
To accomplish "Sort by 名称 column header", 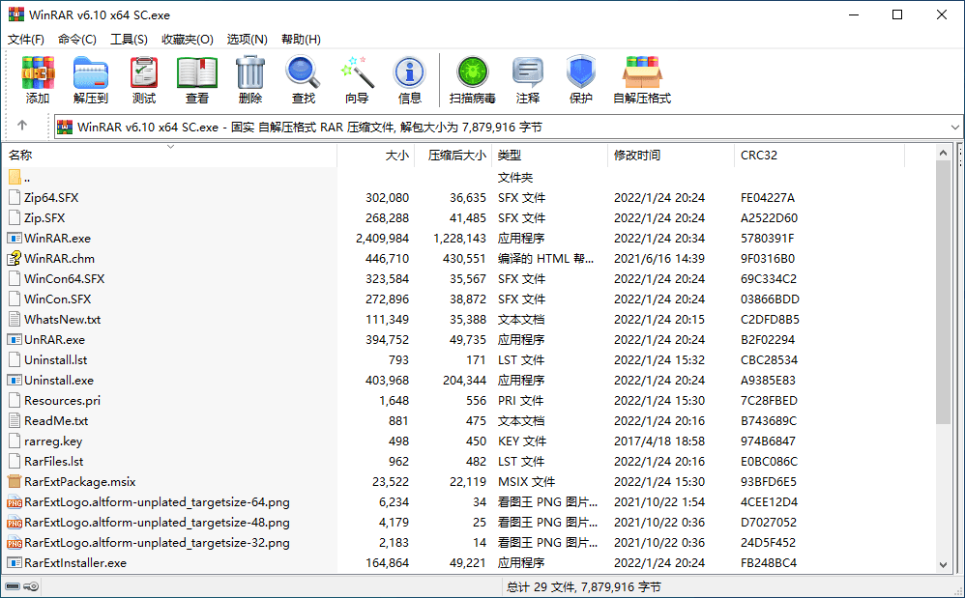I will (x=169, y=155).
